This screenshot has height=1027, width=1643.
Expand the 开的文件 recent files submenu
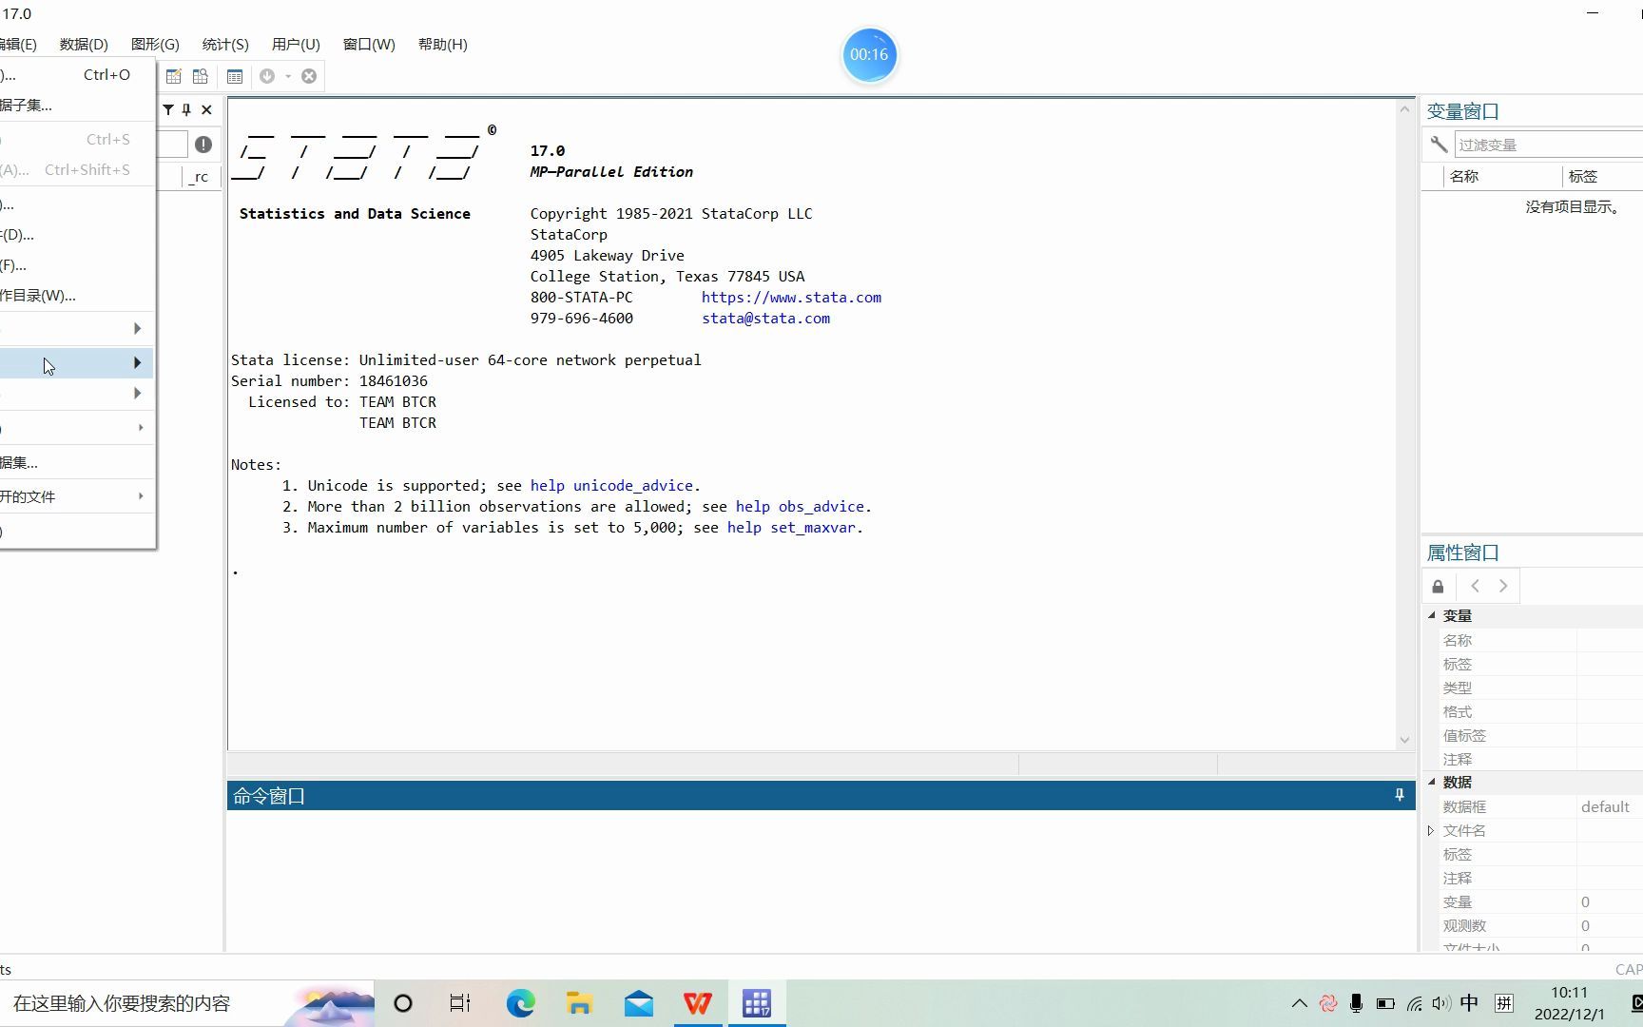coord(77,496)
